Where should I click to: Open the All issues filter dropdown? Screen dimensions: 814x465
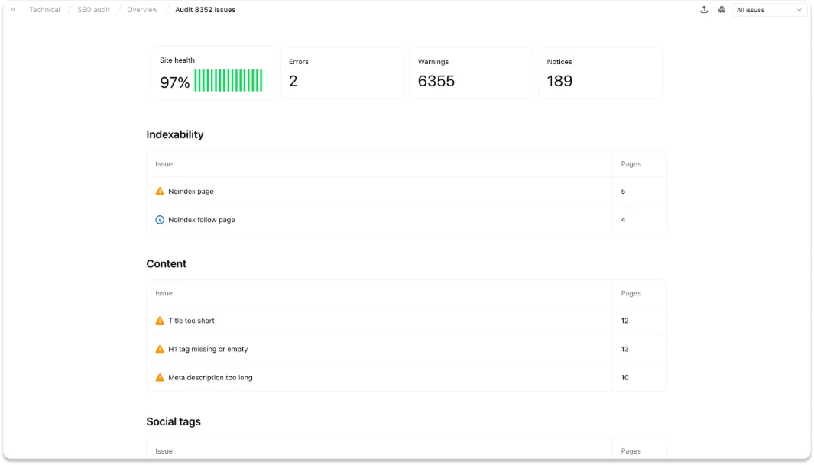click(x=767, y=10)
